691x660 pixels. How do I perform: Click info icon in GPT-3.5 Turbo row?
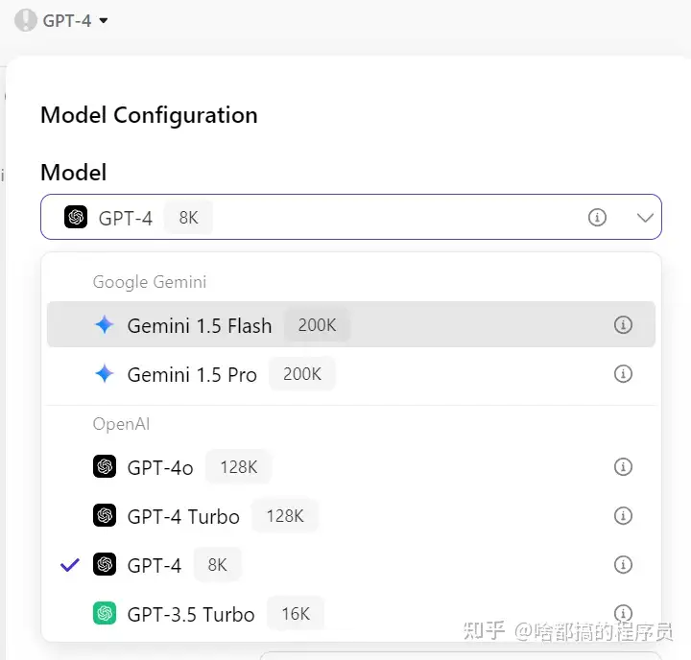(623, 613)
